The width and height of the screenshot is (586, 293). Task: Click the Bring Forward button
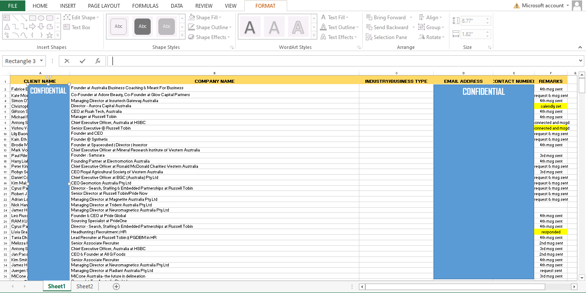tap(386, 17)
